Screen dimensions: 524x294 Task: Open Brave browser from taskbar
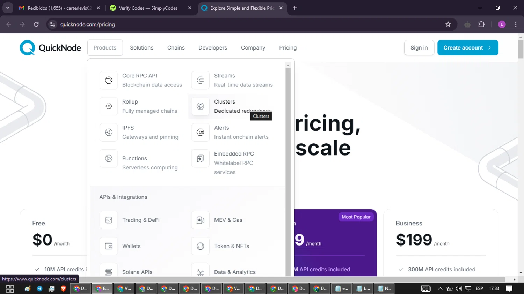coord(63,288)
